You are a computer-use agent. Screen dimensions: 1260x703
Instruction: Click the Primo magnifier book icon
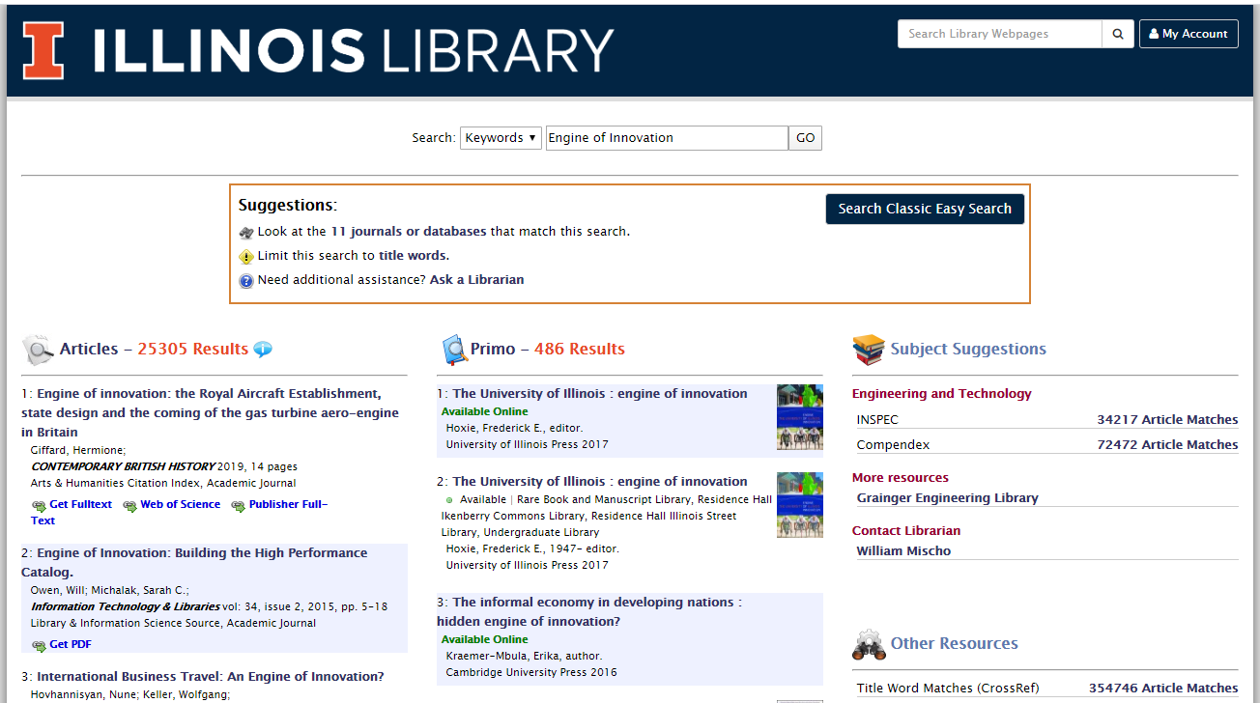point(453,350)
